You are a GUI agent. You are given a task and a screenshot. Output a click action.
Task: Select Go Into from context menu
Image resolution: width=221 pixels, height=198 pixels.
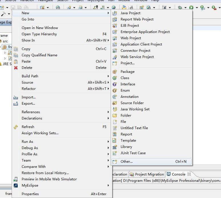pyautogui.click(x=61, y=19)
